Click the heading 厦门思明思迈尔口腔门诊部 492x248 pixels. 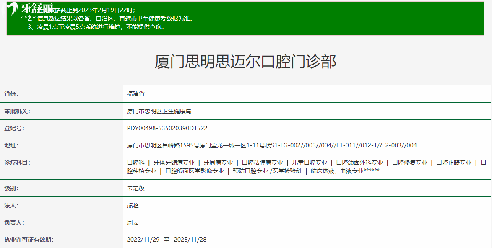click(245, 62)
